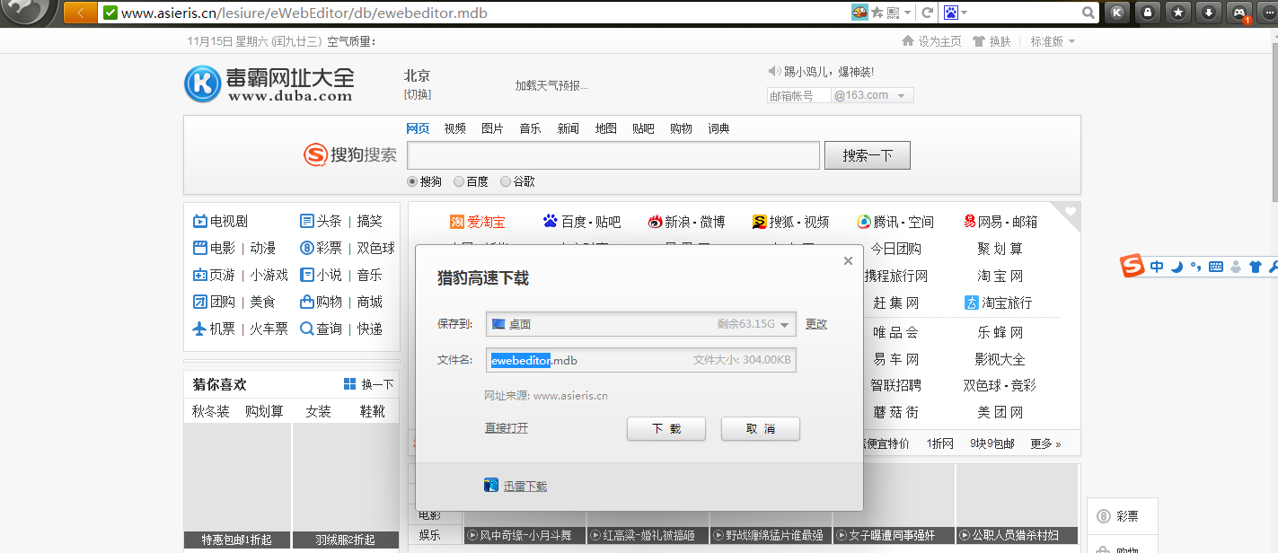The width and height of the screenshot is (1278, 553).
Task: Open the QR code icon in address bar
Action: tap(893, 13)
